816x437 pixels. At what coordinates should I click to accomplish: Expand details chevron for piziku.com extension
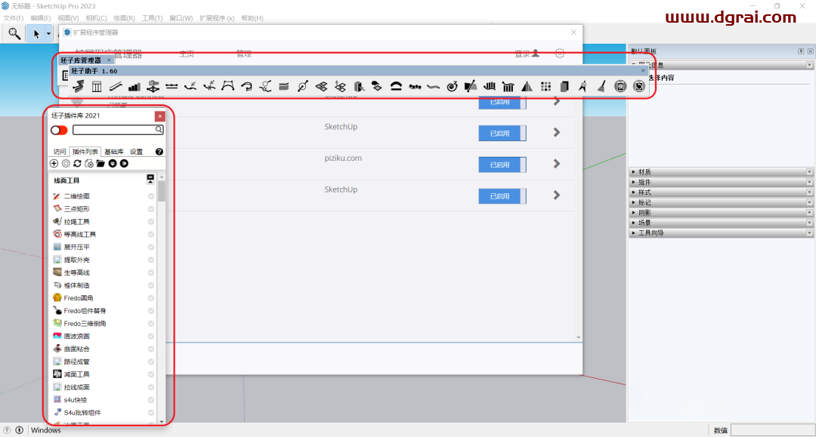[x=557, y=164]
